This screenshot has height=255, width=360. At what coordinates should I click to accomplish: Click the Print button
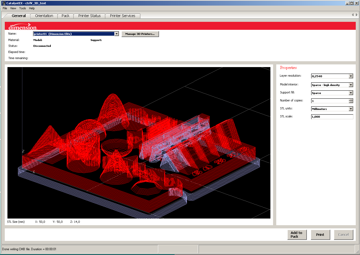point(320,235)
